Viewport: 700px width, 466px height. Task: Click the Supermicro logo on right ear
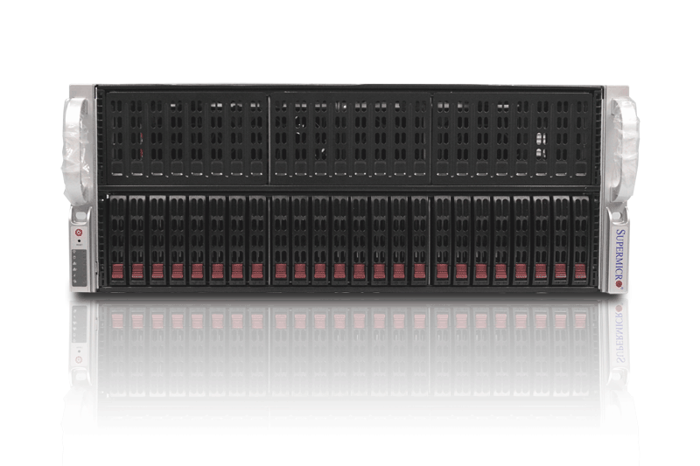[x=620, y=259]
